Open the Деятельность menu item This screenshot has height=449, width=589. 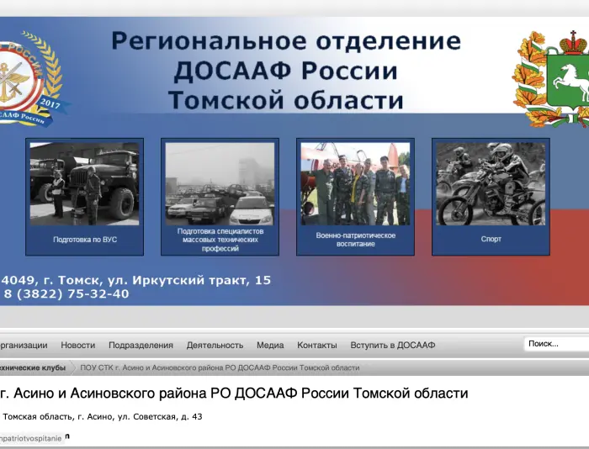(x=215, y=345)
